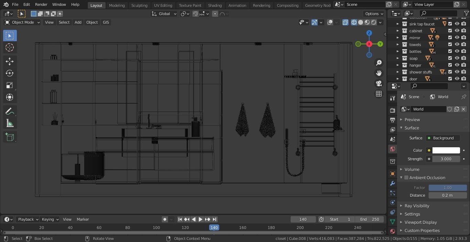Image resolution: width=470 pixels, height=242 pixels.
Task: Open the Object properties tab
Action: click(392, 174)
